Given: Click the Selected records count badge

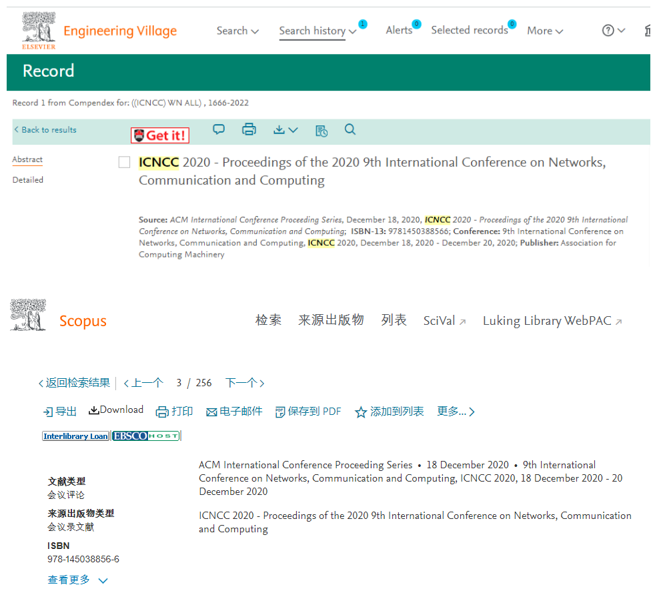Looking at the screenshot, I should click(x=512, y=24).
